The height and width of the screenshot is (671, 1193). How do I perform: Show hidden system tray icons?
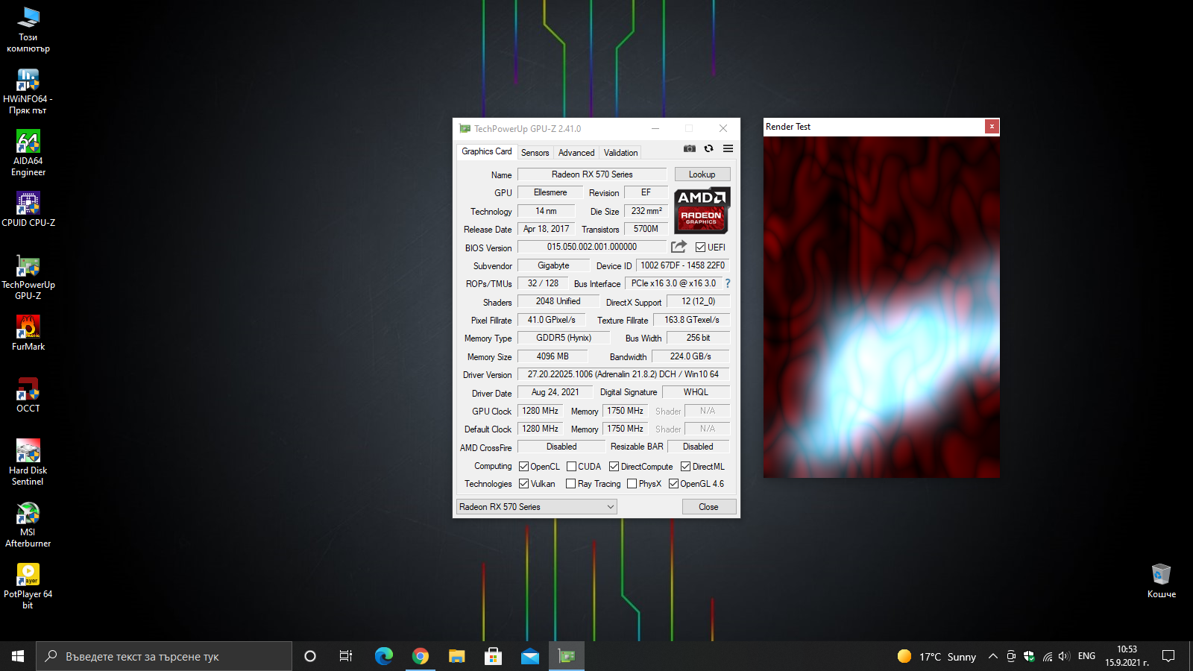pos(992,656)
